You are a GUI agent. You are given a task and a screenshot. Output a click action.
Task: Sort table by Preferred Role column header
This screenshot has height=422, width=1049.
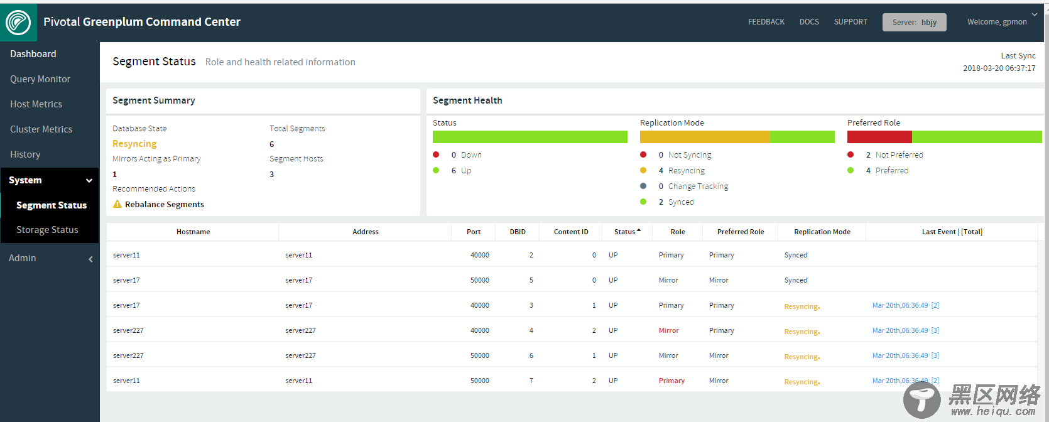[741, 232]
